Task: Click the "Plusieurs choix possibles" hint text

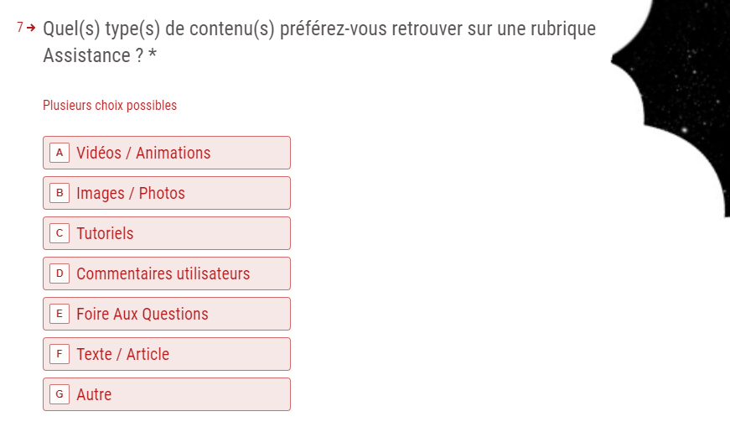Action: pyautogui.click(x=110, y=106)
